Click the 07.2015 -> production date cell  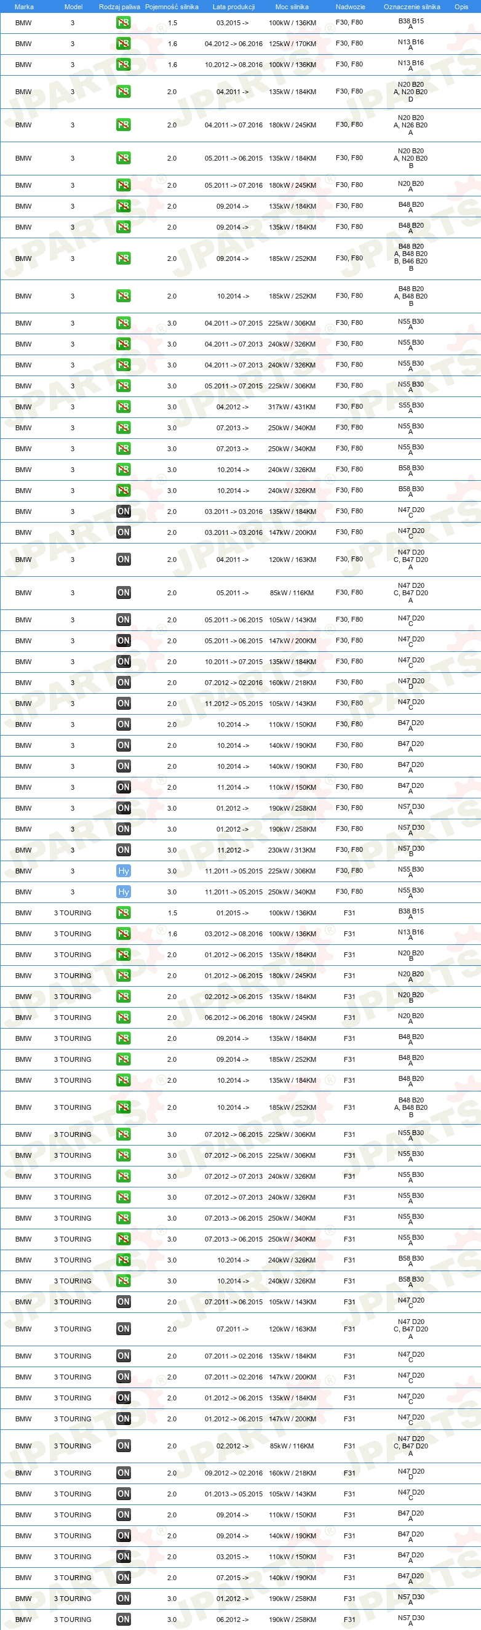click(x=233, y=1578)
